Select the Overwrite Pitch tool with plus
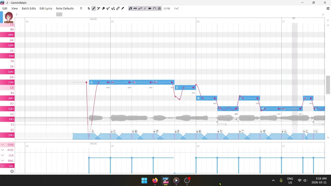The image size is (331, 186). pos(113,9)
